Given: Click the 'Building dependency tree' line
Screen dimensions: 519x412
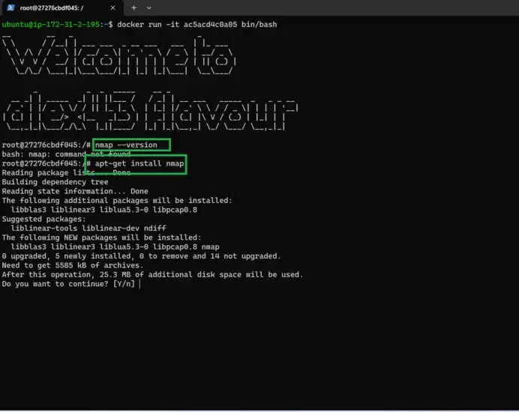Looking at the screenshot, I should click(x=55, y=182).
